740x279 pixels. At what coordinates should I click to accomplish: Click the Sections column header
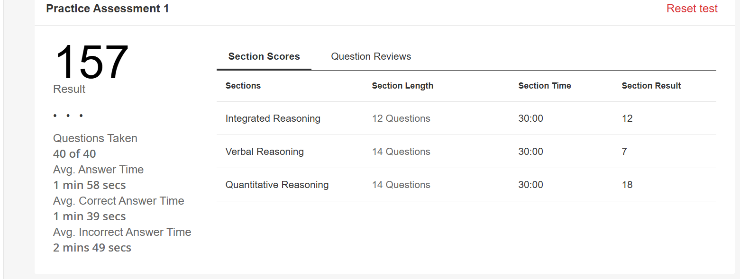[243, 86]
